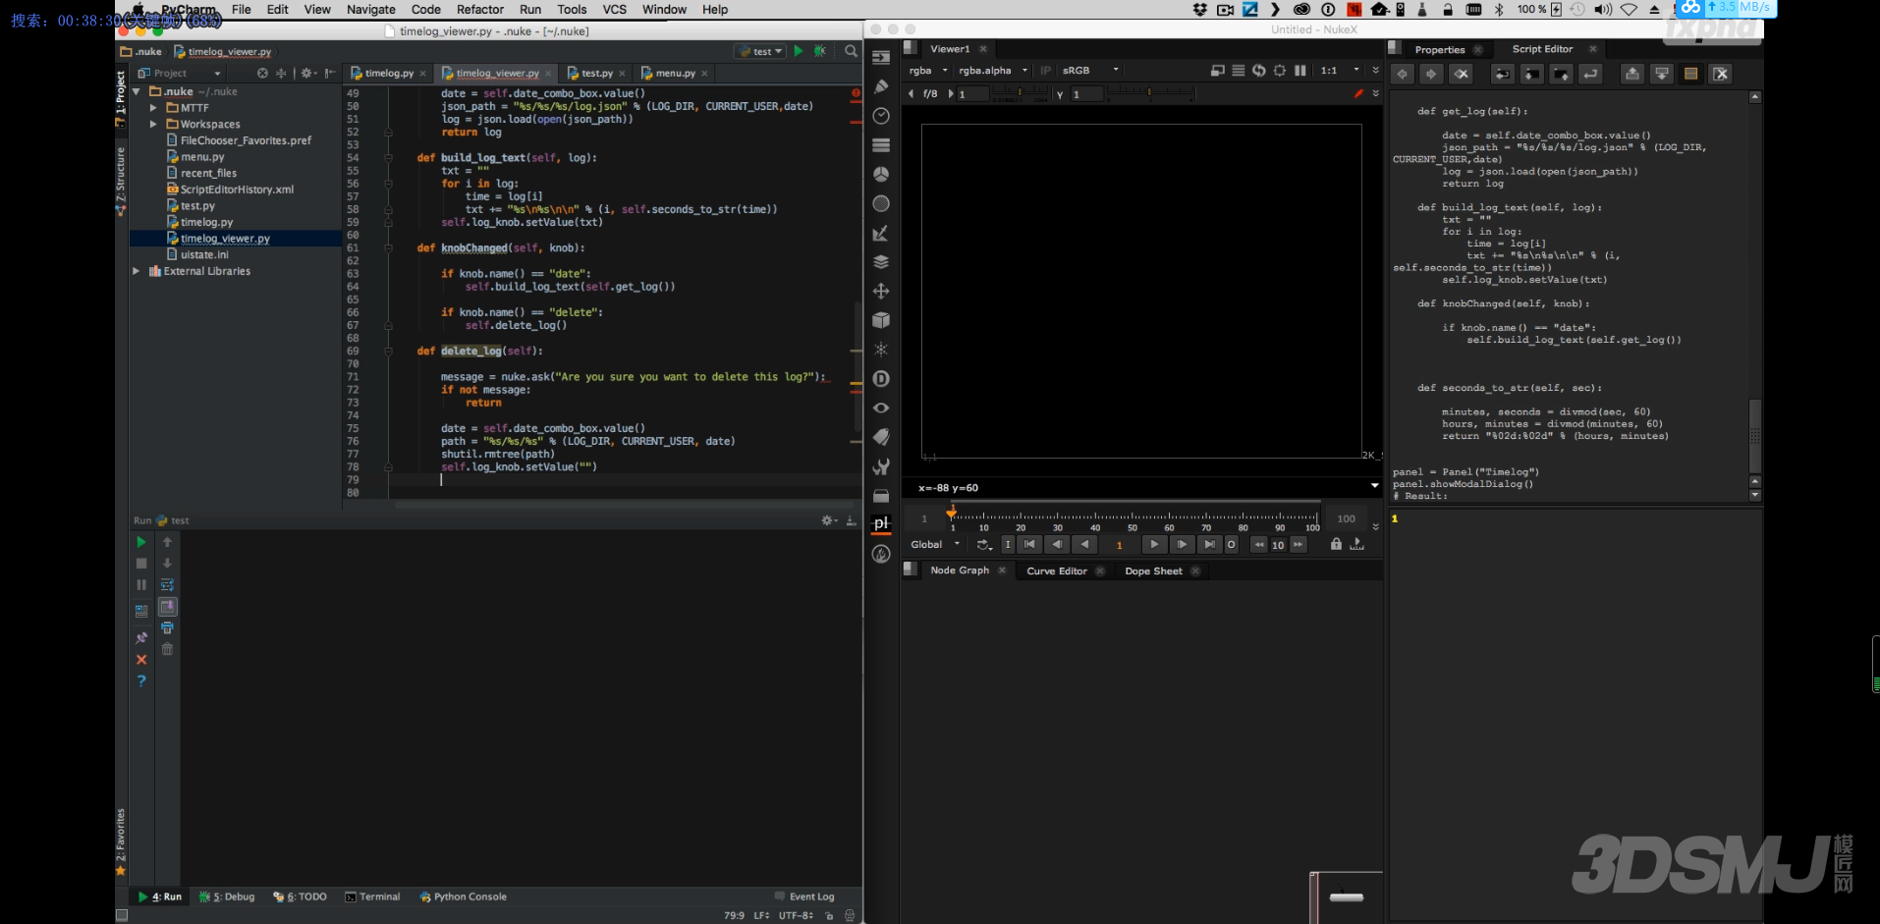Toggle show both input and output panes
The image size is (1880, 924).
pos(1691,74)
